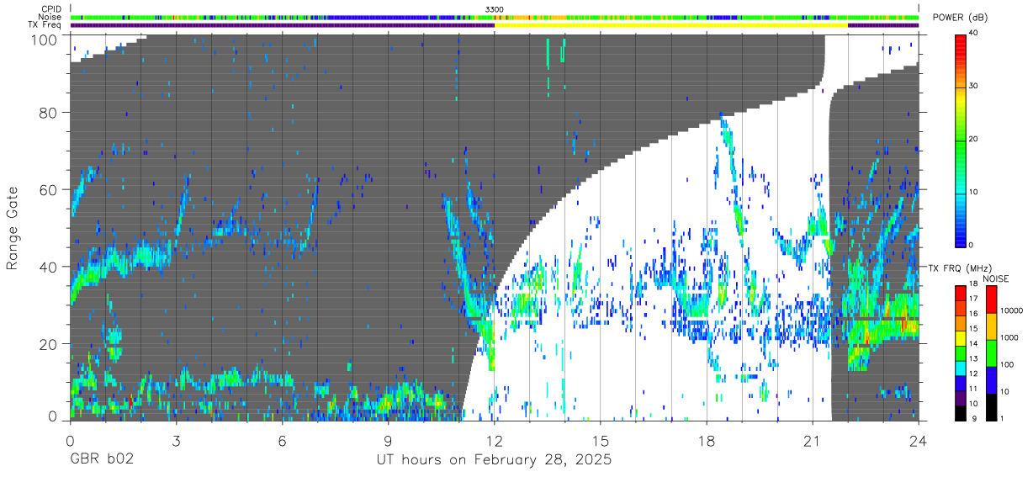Click the power legend value 30
The width and height of the screenshot is (1033, 477).
(973, 86)
